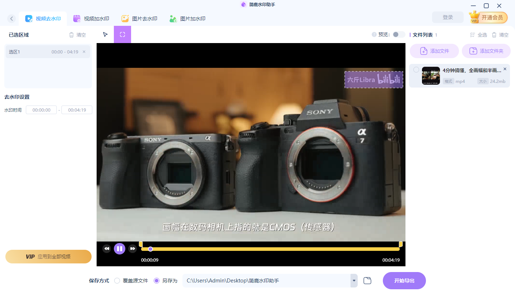The width and height of the screenshot is (515, 295).
Task: Select 另存为 radio option
Action: (x=157, y=281)
